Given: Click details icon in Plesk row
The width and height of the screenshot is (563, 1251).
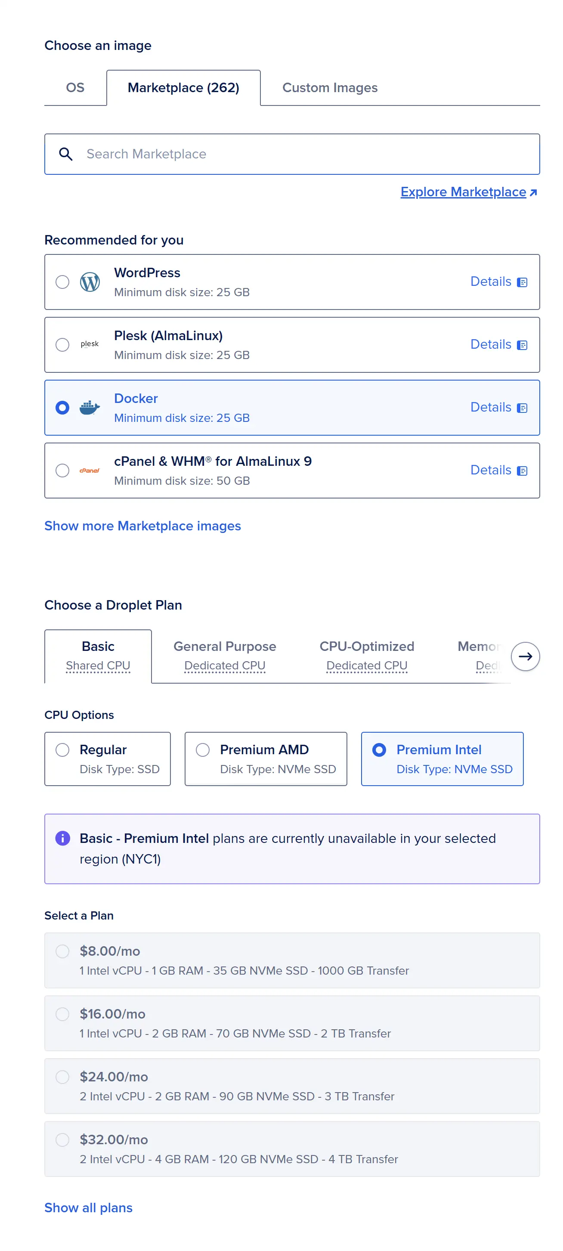Looking at the screenshot, I should (522, 345).
